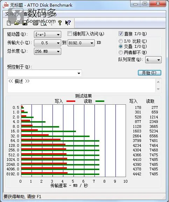Click the description box down scroll arrow
This screenshot has width=169, height=202.
tap(158, 89)
